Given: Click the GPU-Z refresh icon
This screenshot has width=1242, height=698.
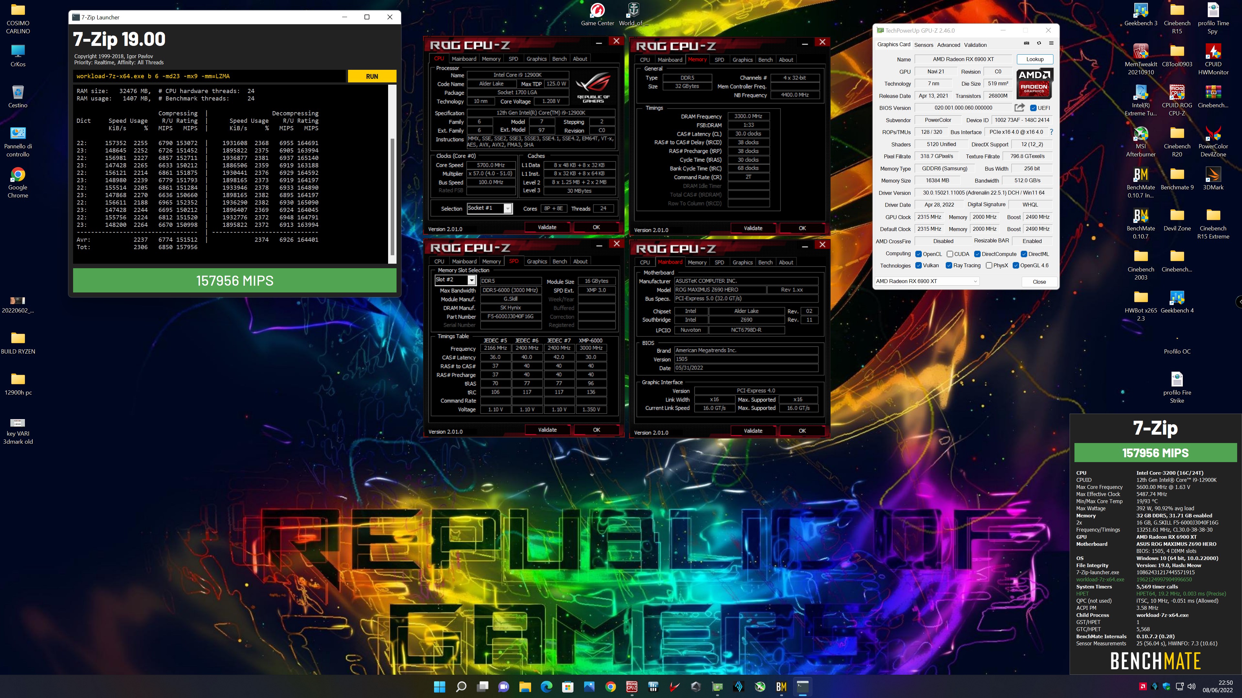Looking at the screenshot, I should [x=1039, y=43].
